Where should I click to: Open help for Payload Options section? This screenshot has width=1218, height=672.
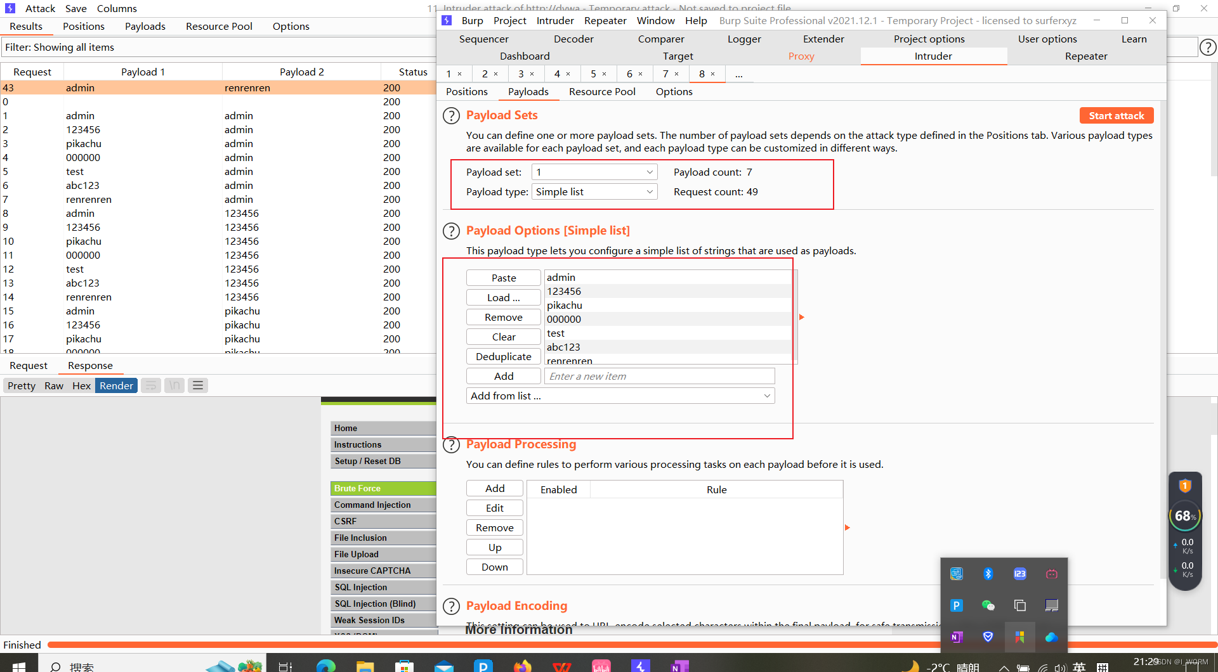451,231
